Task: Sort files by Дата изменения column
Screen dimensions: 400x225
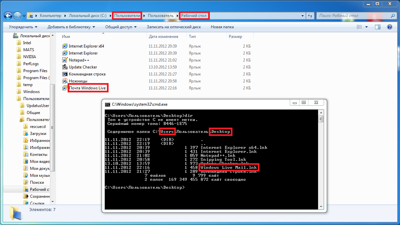Action: coord(164,37)
